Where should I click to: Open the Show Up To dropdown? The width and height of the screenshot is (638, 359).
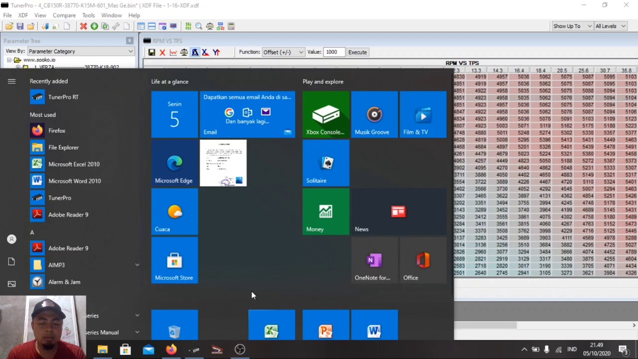(572, 26)
